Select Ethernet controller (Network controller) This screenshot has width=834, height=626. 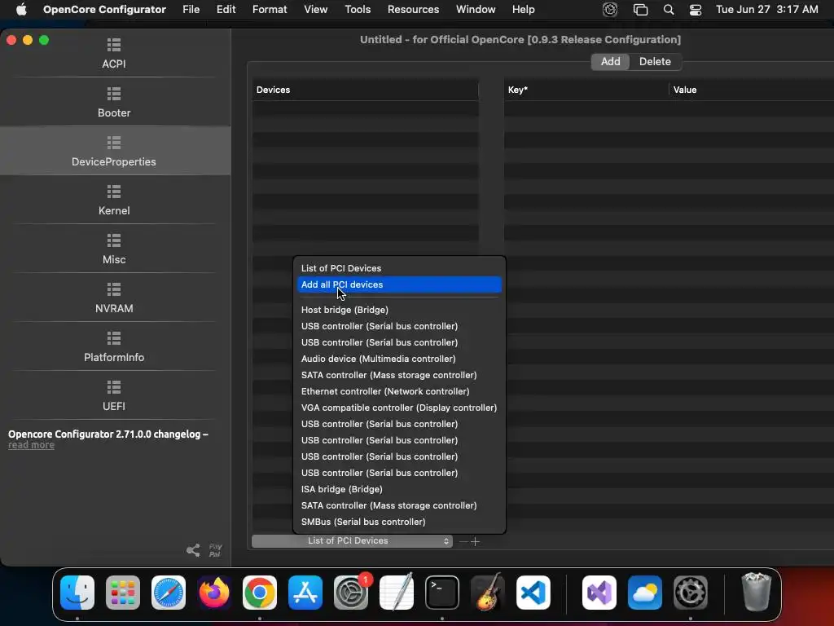click(x=399, y=391)
